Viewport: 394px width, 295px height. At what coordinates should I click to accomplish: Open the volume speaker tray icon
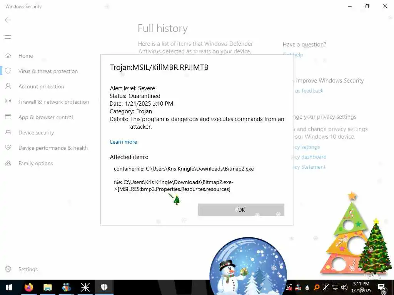(344, 287)
